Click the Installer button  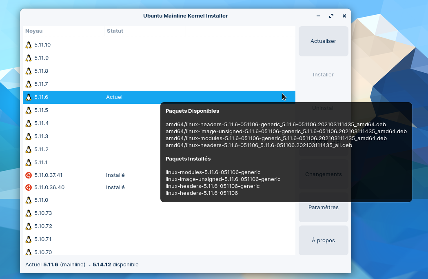(323, 75)
